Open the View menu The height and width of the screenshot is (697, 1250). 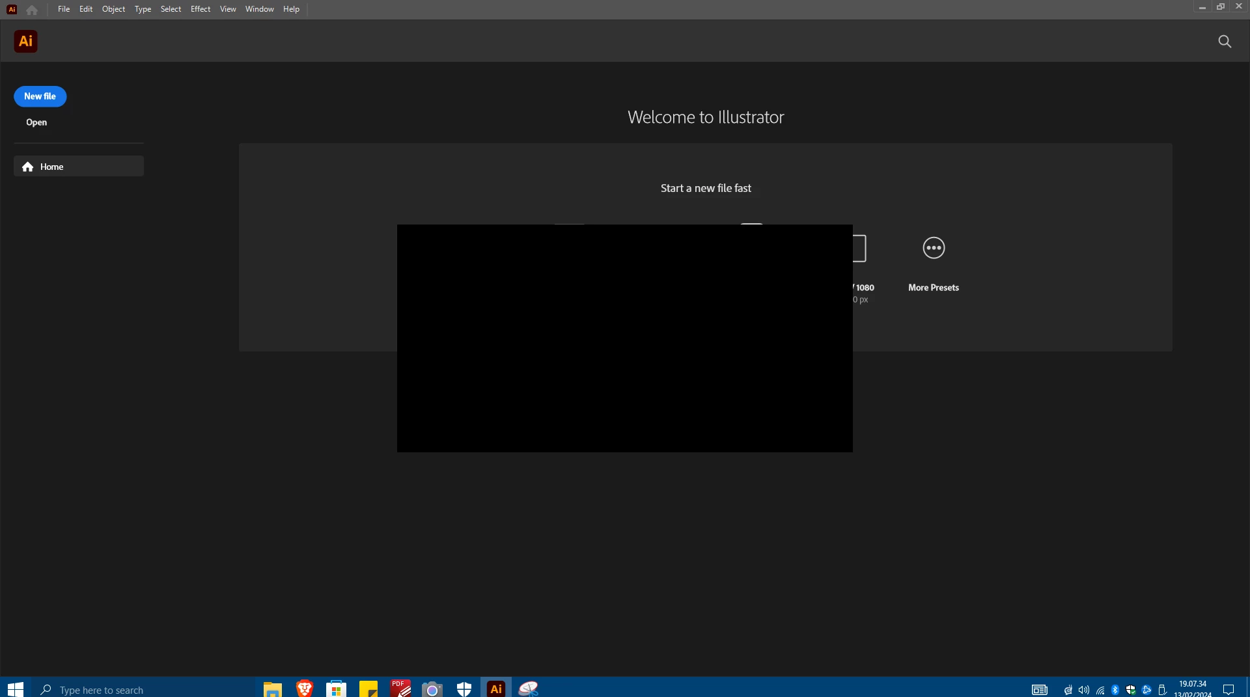point(228,9)
